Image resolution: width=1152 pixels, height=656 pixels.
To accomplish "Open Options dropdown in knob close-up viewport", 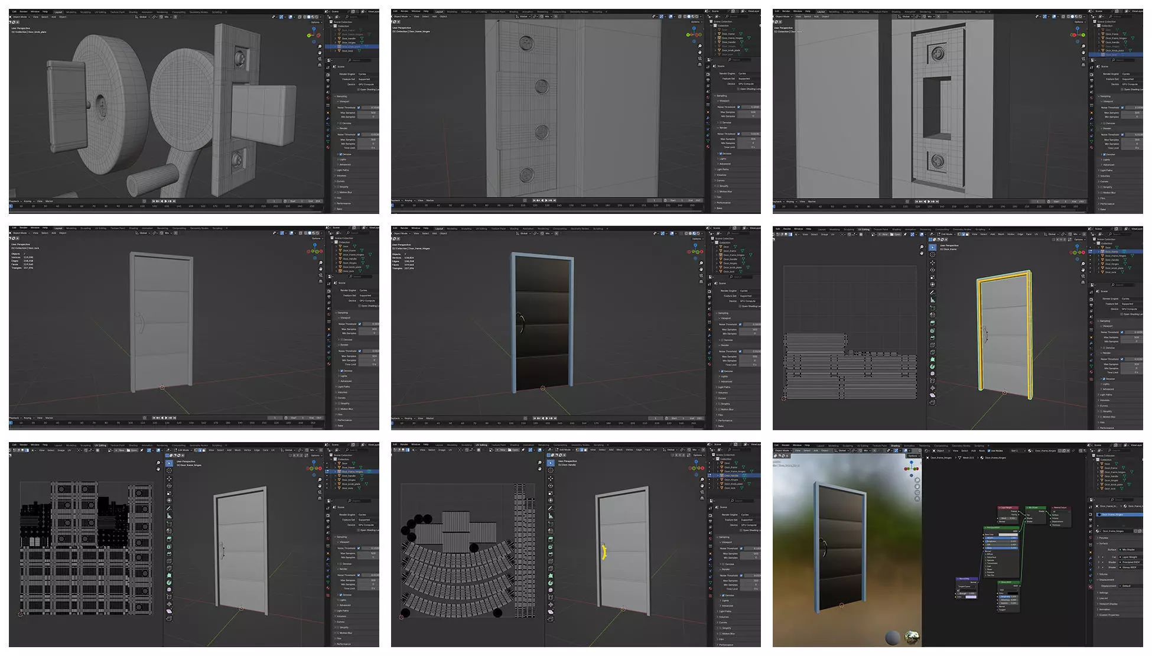I will [x=315, y=22].
